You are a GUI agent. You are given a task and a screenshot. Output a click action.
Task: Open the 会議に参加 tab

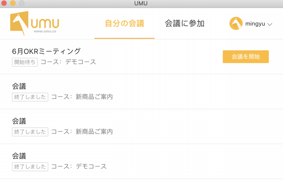click(184, 23)
